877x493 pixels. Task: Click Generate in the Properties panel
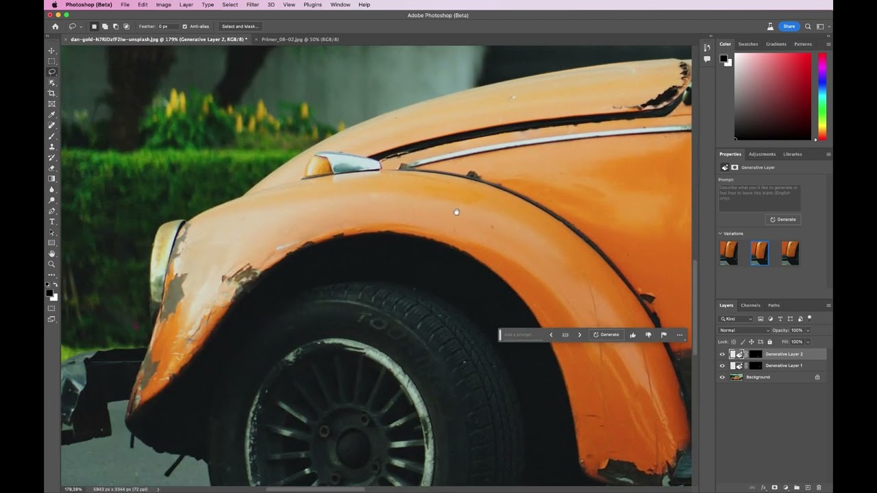783,220
